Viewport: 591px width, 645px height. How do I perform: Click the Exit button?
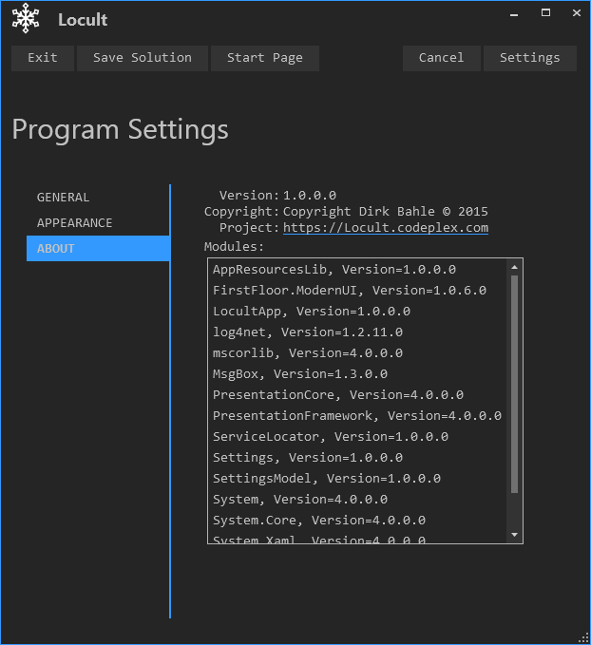pyautogui.click(x=43, y=58)
